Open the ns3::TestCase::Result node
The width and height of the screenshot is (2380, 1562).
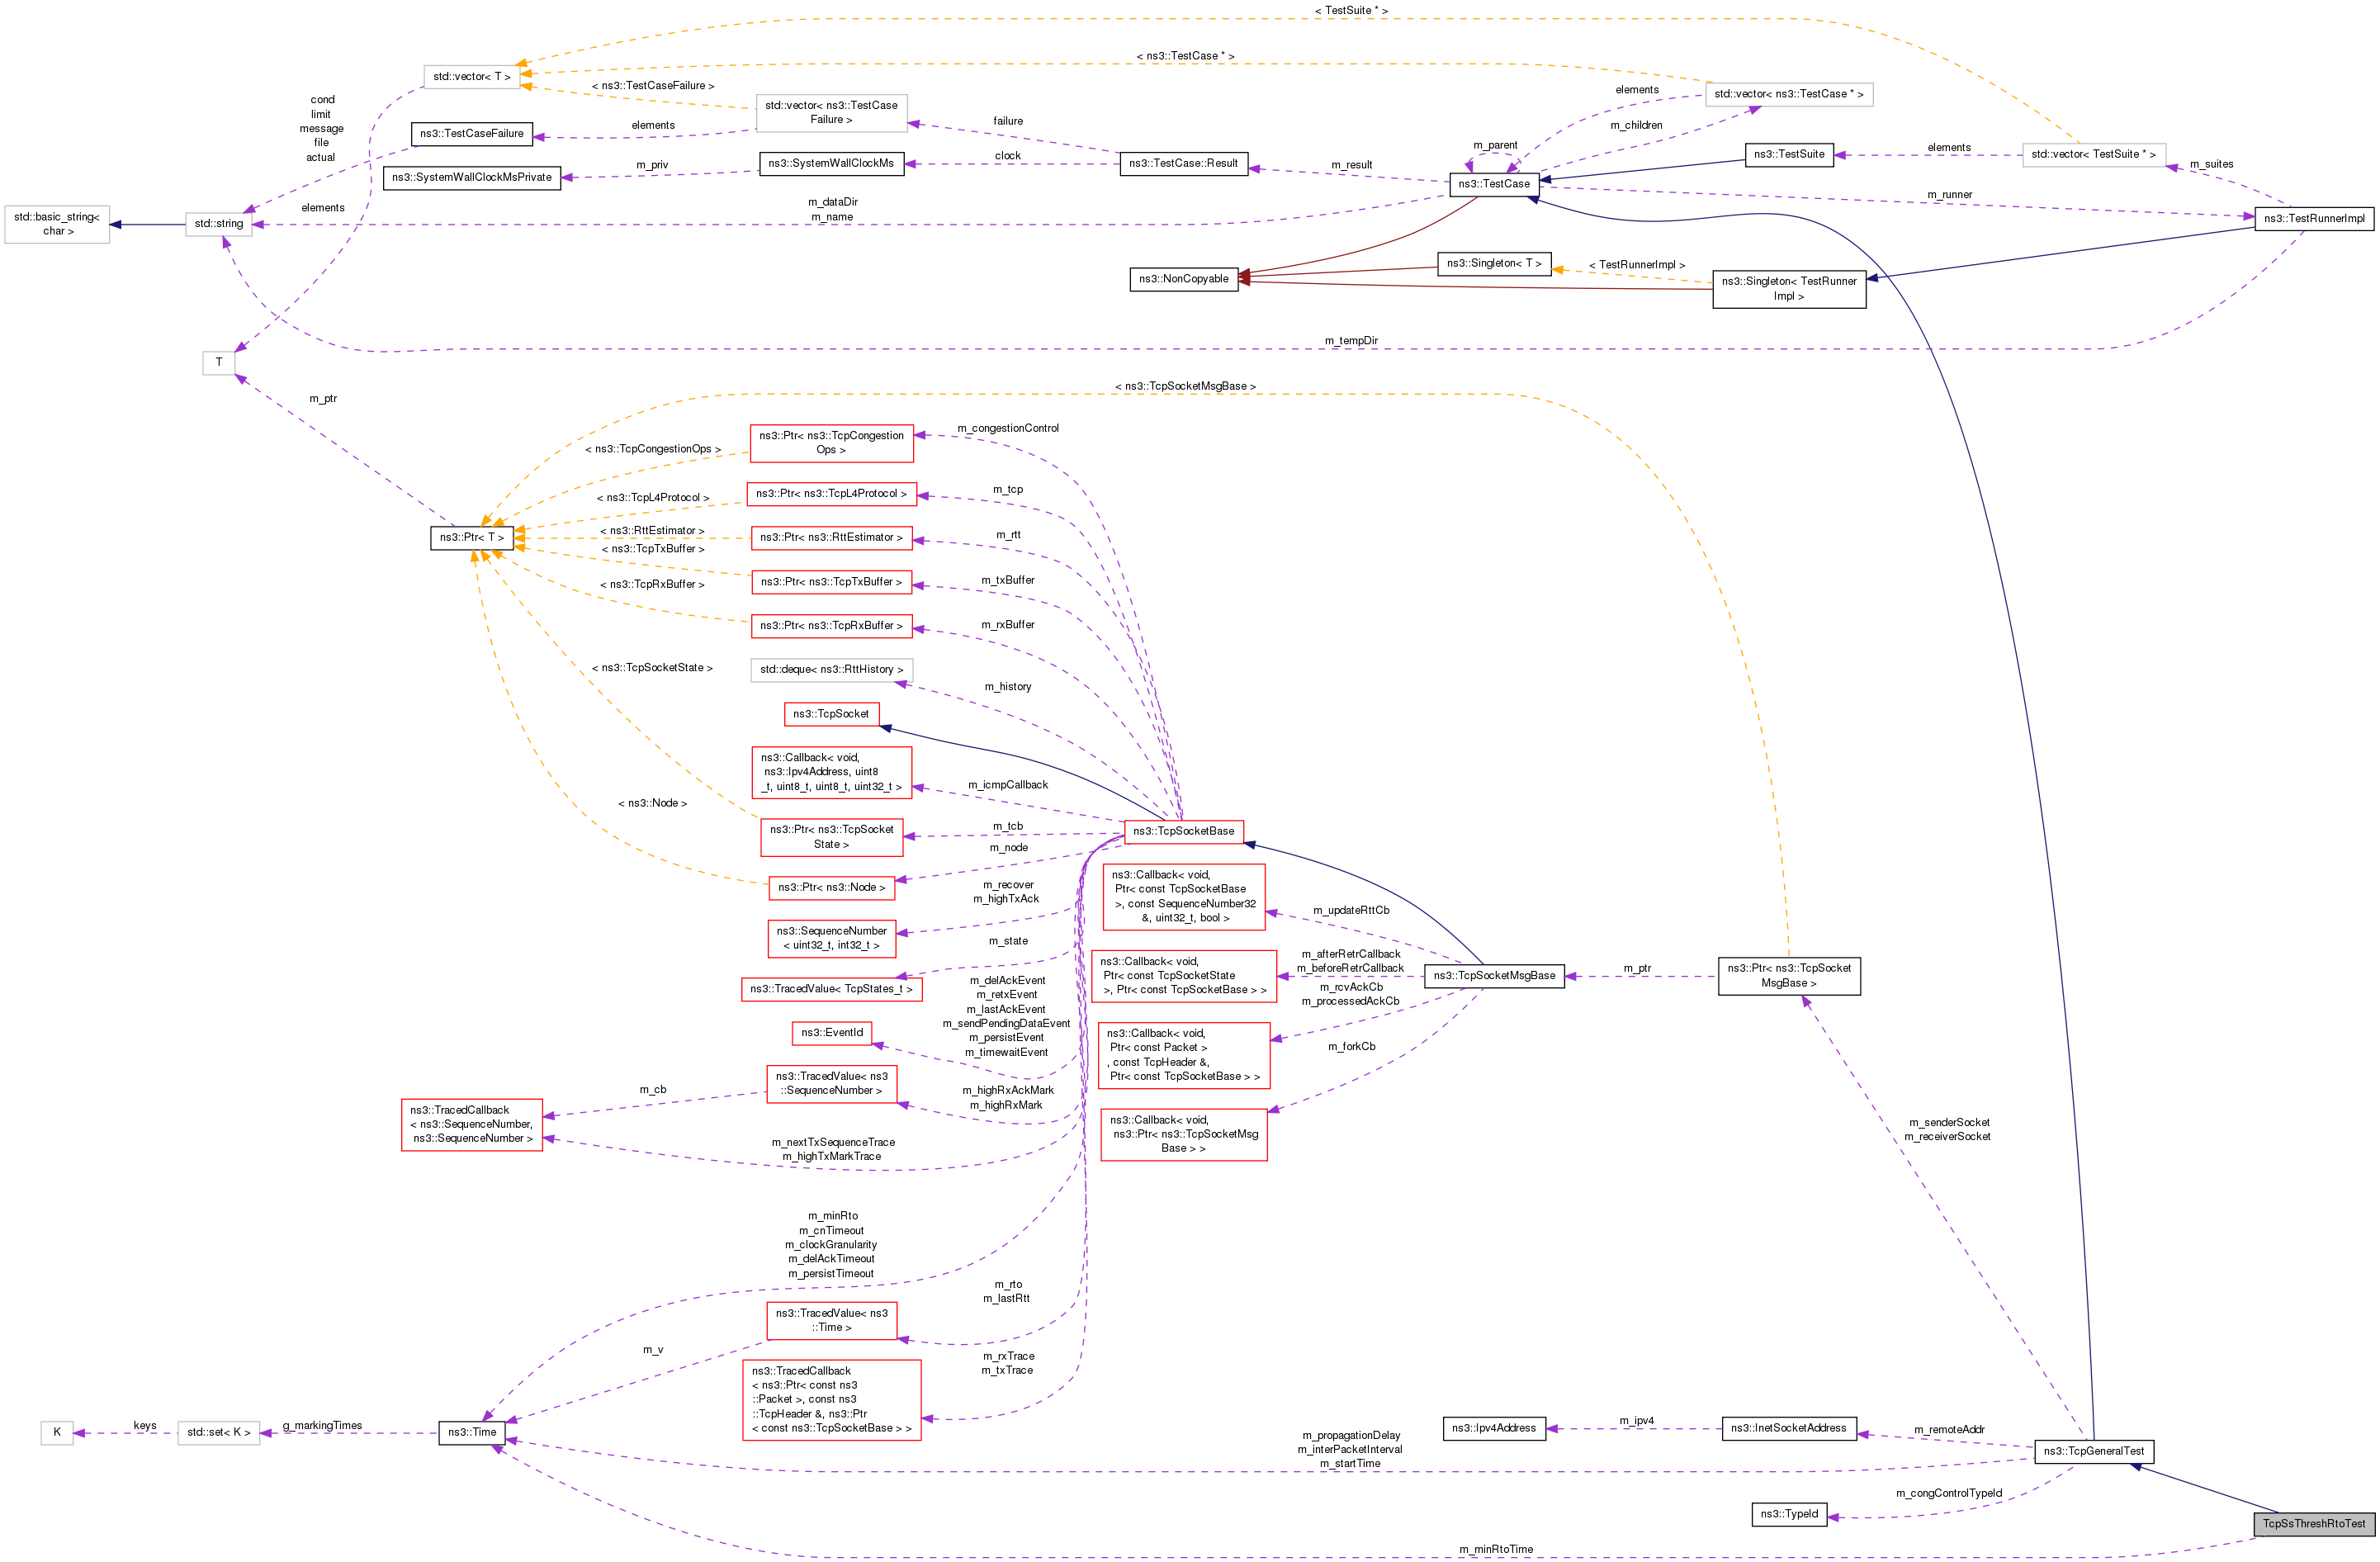click(1184, 163)
